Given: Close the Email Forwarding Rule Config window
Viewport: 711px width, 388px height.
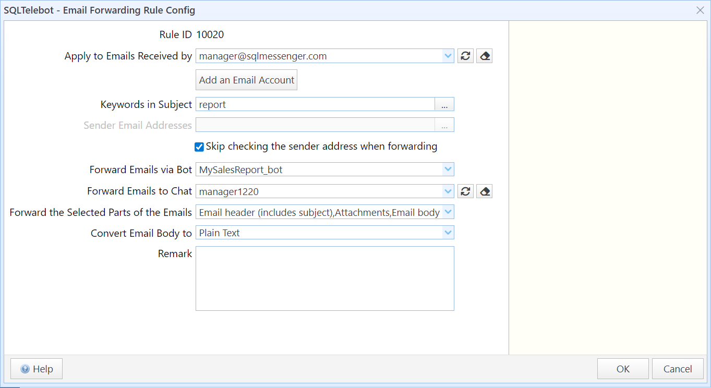Looking at the screenshot, I should (700, 10).
